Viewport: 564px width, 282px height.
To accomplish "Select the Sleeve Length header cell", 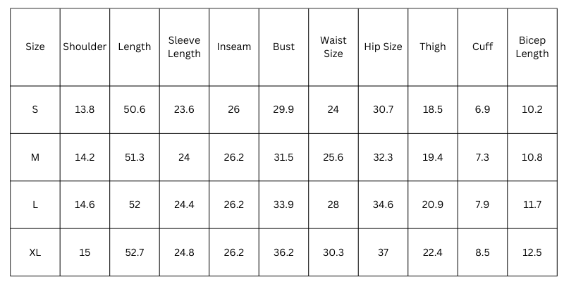I will coord(184,47).
